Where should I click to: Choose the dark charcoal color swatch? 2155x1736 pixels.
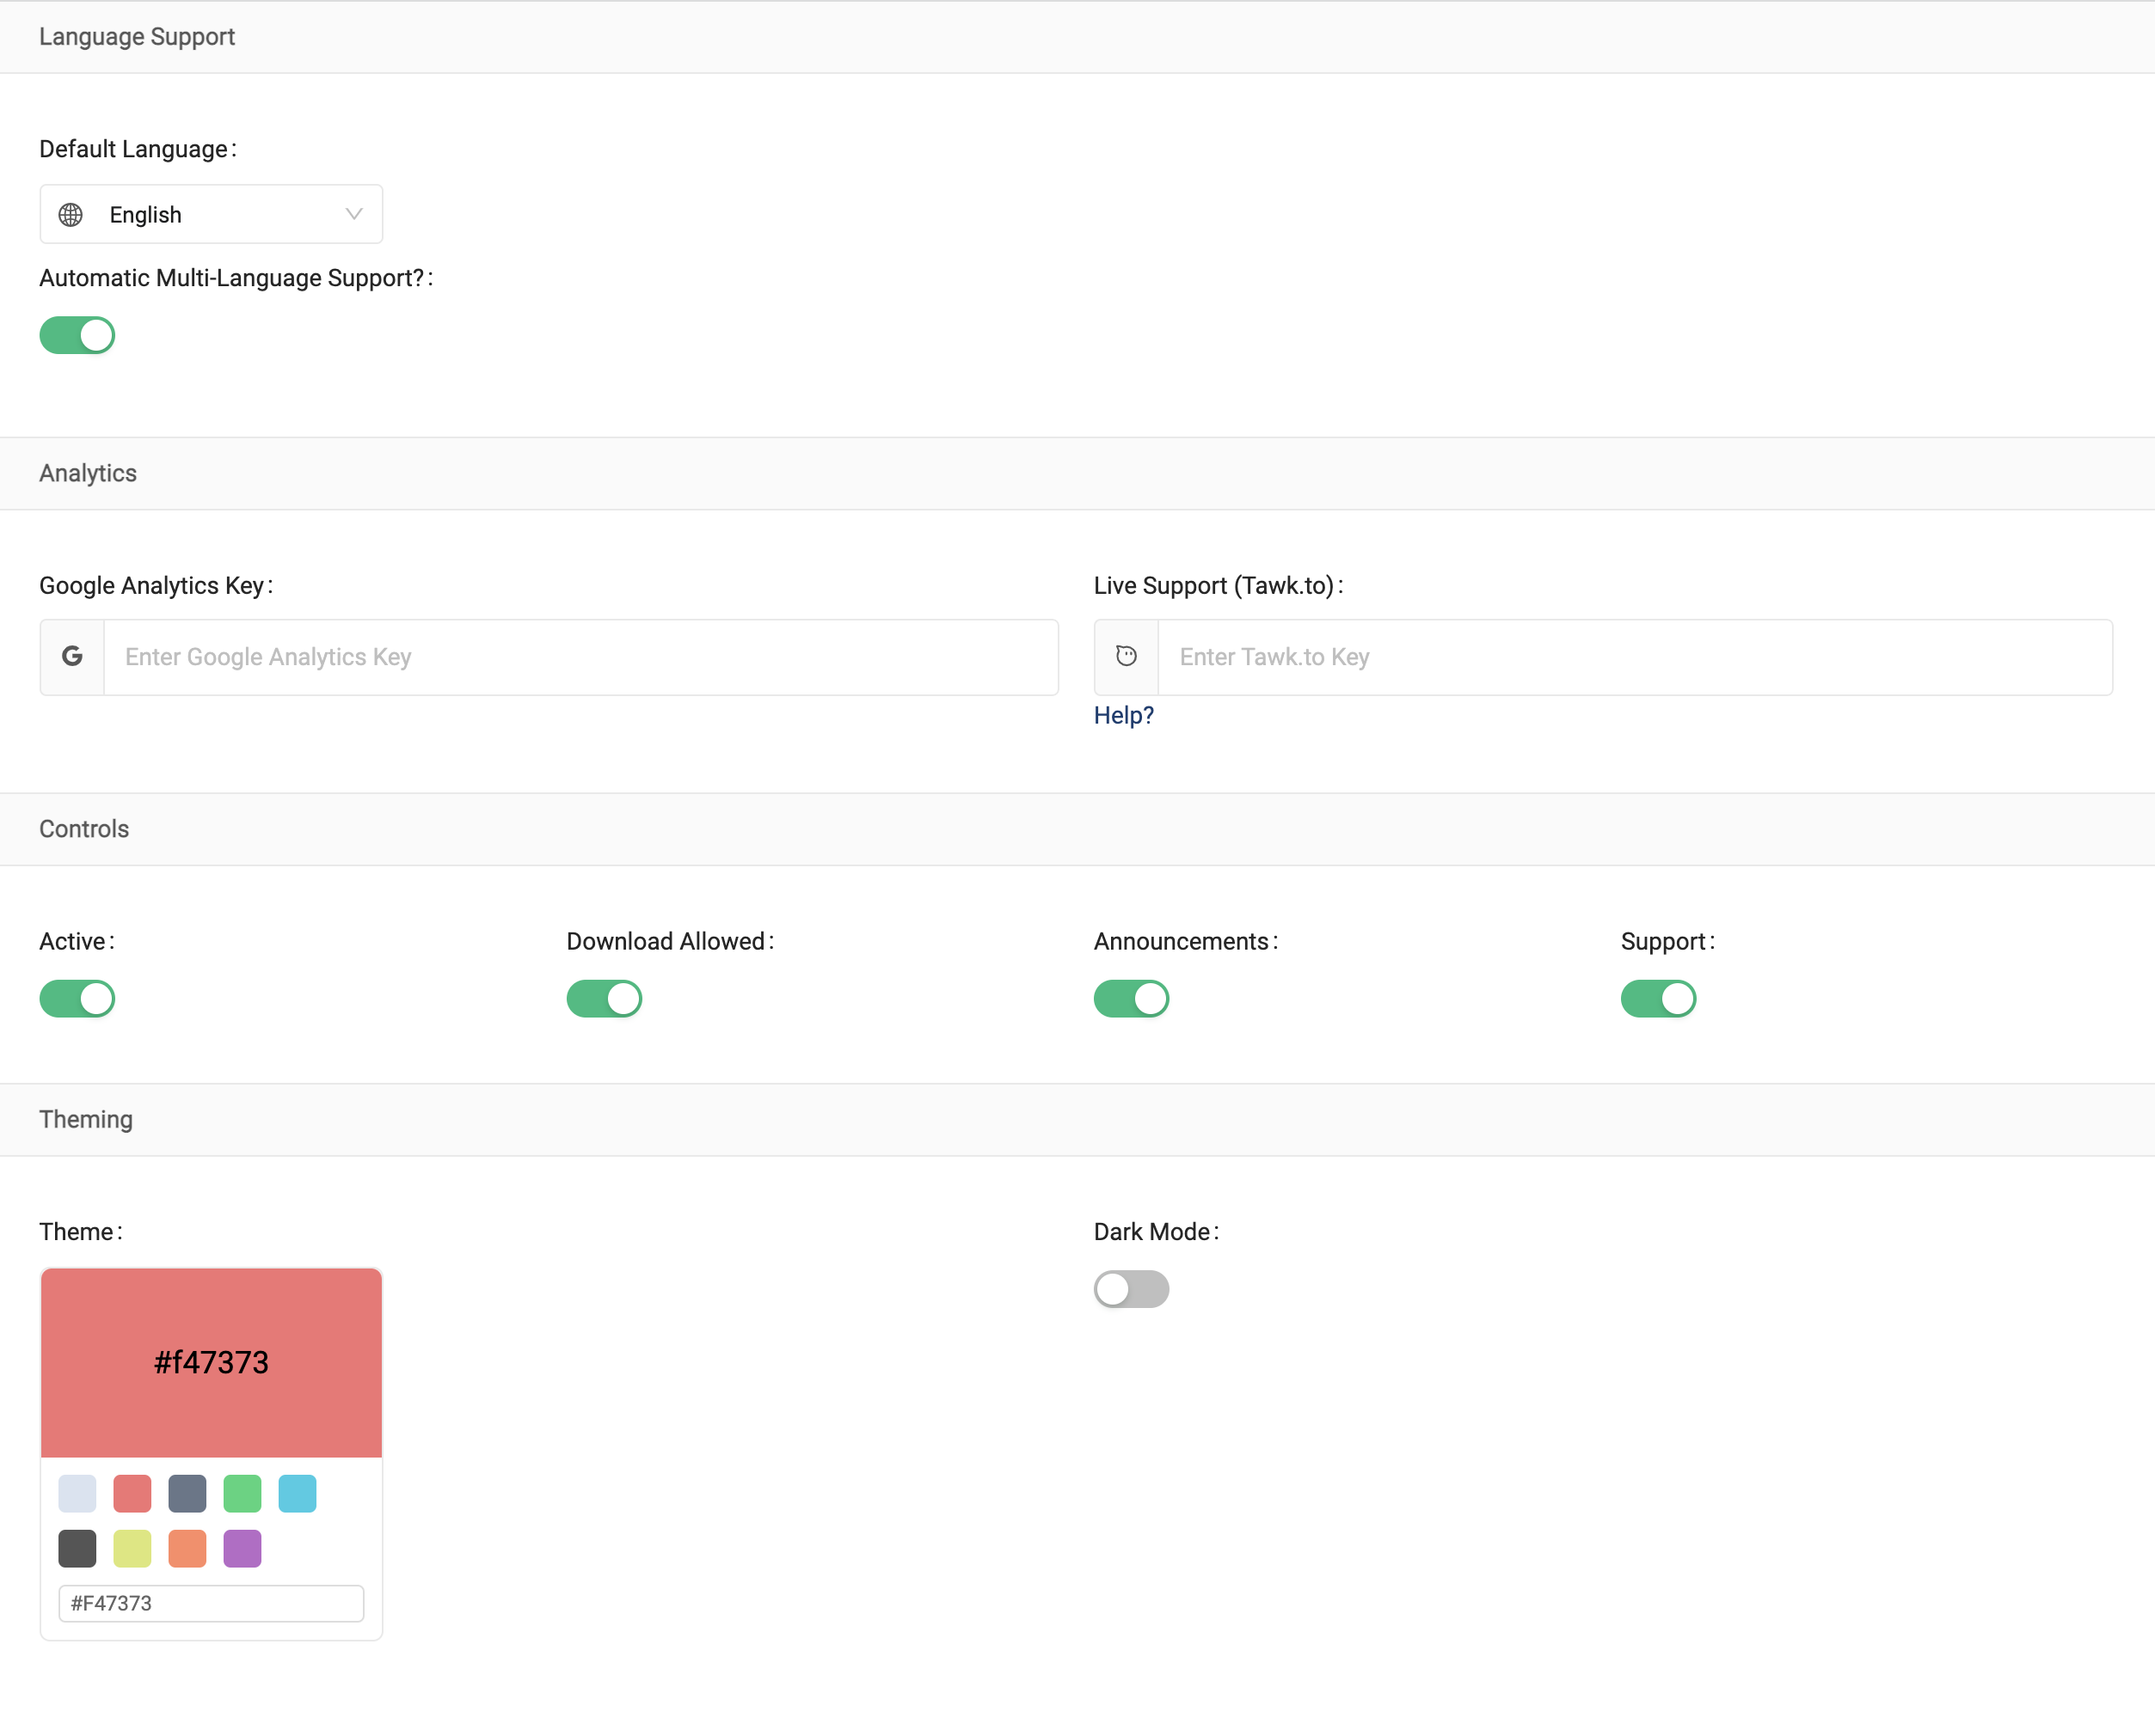(x=77, y=1548)
